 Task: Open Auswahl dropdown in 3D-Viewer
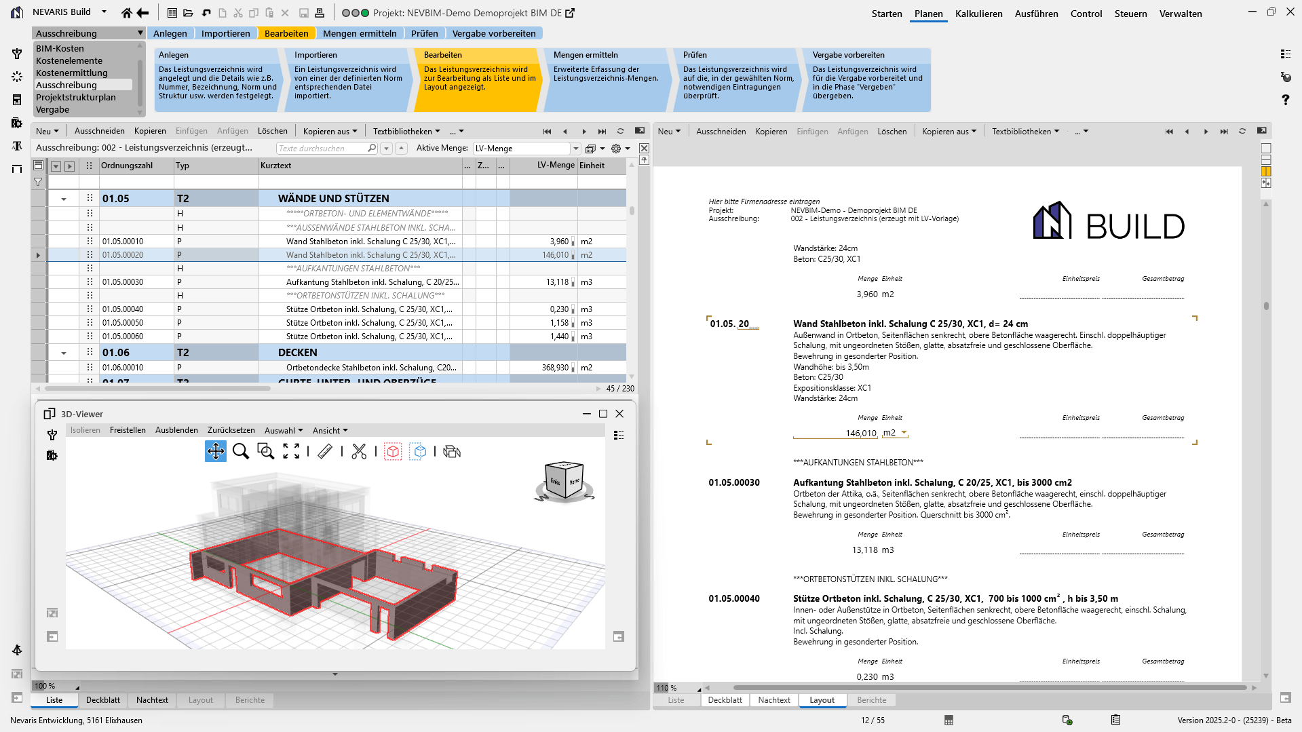pyautogui.click(x=284, y=430)
